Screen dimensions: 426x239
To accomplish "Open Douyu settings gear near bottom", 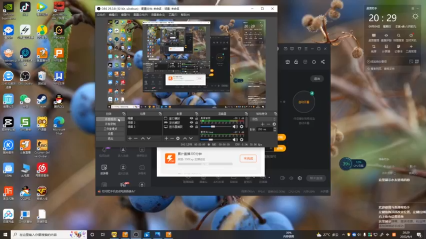I will (300, 178).
